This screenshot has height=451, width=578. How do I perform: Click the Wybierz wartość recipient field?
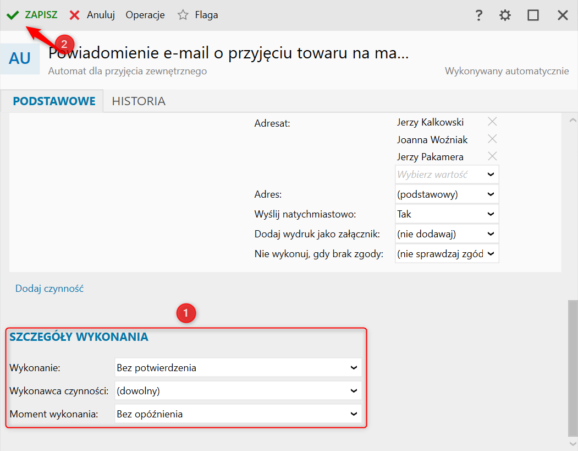(440, 175)
